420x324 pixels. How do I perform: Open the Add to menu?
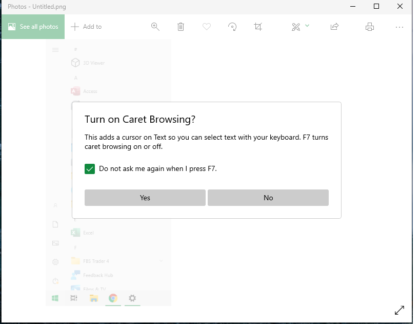86,27
